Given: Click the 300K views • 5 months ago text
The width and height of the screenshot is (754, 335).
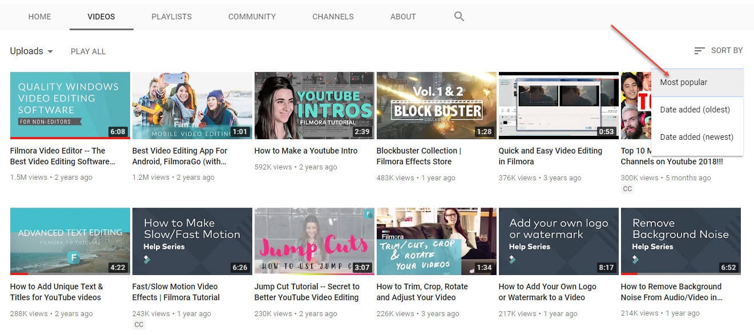Looking at the screenshot, I should 666,177.
